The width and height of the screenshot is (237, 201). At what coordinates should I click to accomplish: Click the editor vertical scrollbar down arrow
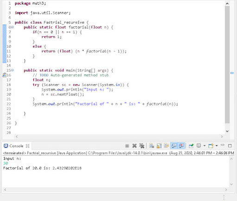(227, 131)
